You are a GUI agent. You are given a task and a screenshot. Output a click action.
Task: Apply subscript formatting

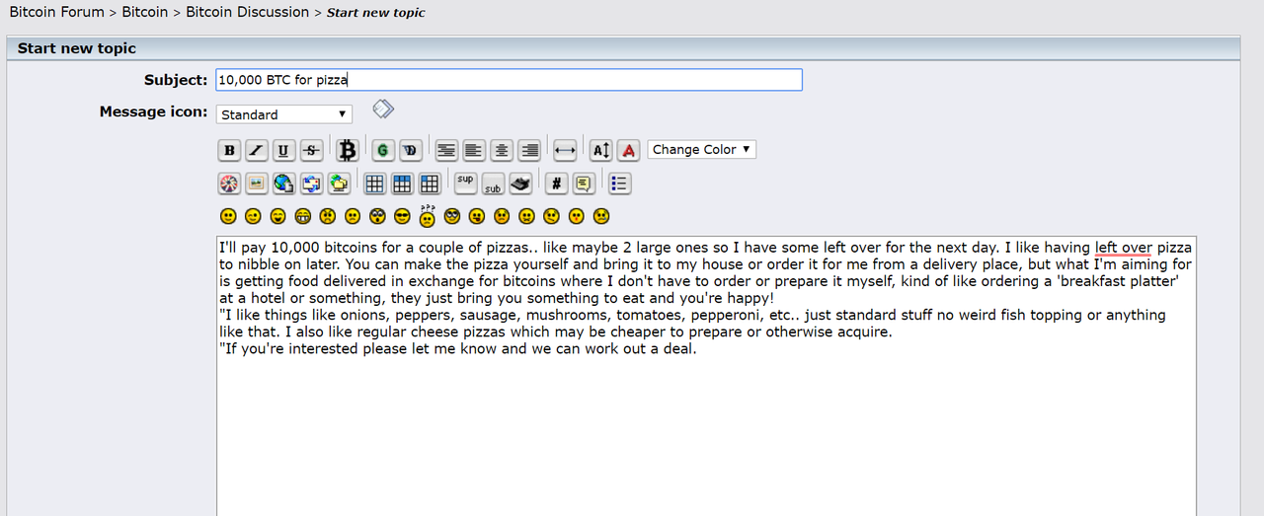click(493, 183)
